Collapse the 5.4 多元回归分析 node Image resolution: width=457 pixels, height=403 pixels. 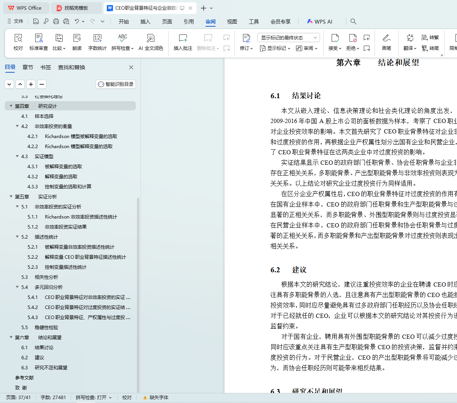(x=17, y=287)
